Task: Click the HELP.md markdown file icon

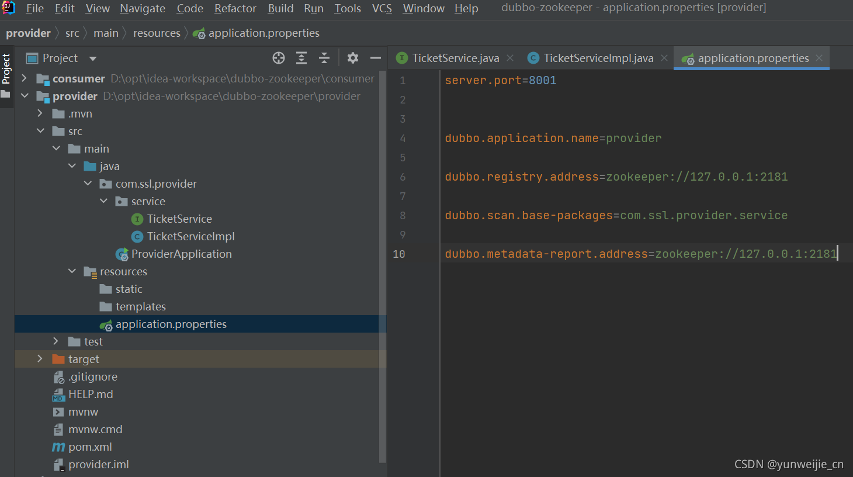Action: (x=58, y=395)
